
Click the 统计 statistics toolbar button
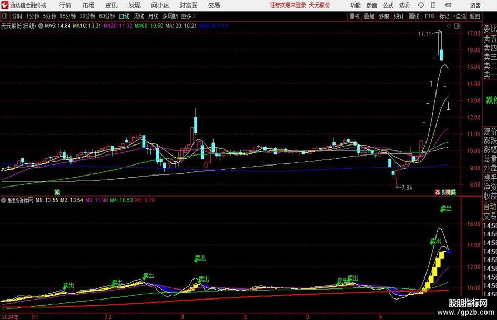[x=399, y=16]
